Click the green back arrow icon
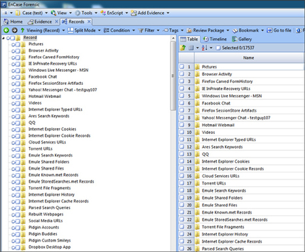Screen dimensions: 305x252 pos(7,30)
